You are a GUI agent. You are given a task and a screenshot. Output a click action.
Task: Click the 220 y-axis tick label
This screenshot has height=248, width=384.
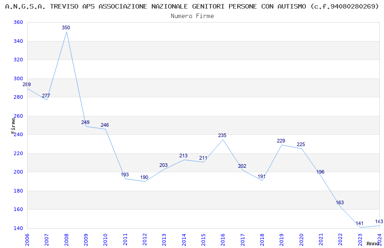tap(19, 153)
